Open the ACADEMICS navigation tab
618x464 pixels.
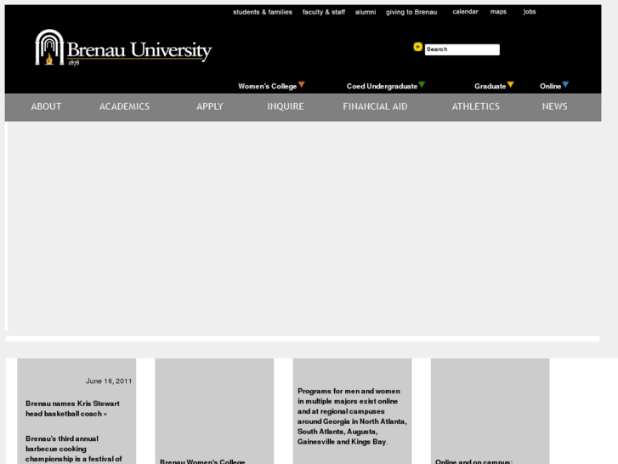pos(124,106)
